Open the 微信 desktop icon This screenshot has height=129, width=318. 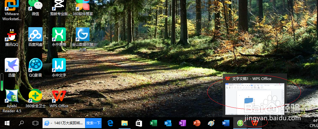pos(35,8)
